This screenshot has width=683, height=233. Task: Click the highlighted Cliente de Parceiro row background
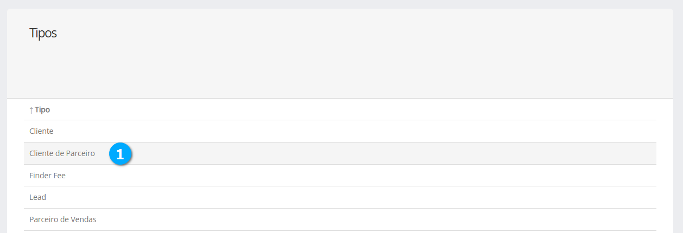pyautogui.click(x=380, y=153)
